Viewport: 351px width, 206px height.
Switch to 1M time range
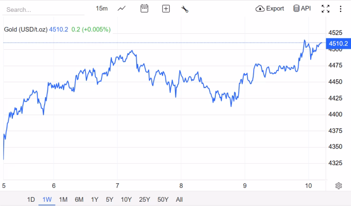pyautogui.click(x=63, y=199)
